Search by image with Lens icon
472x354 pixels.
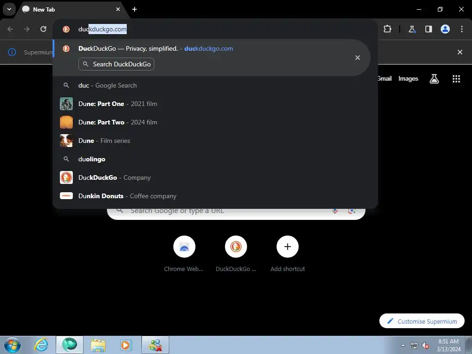click(352, 211)
